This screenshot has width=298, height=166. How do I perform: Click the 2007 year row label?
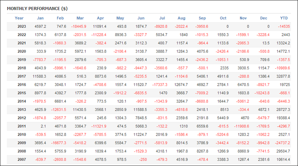(22, 159)
